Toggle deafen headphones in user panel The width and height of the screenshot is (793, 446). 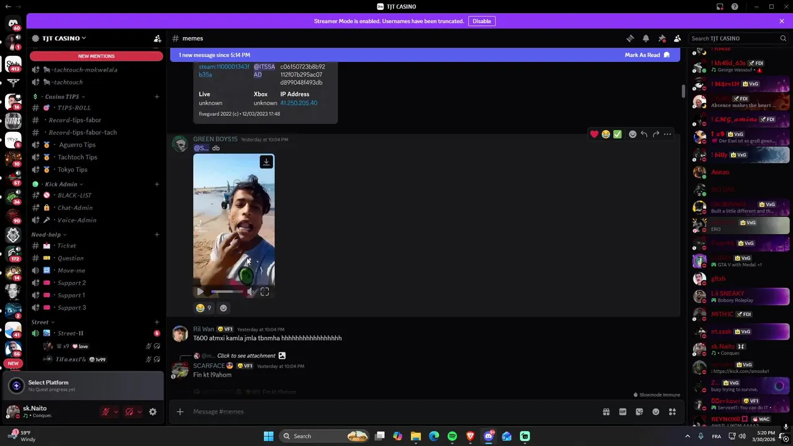pyautogui.click(x=129, y=412)
